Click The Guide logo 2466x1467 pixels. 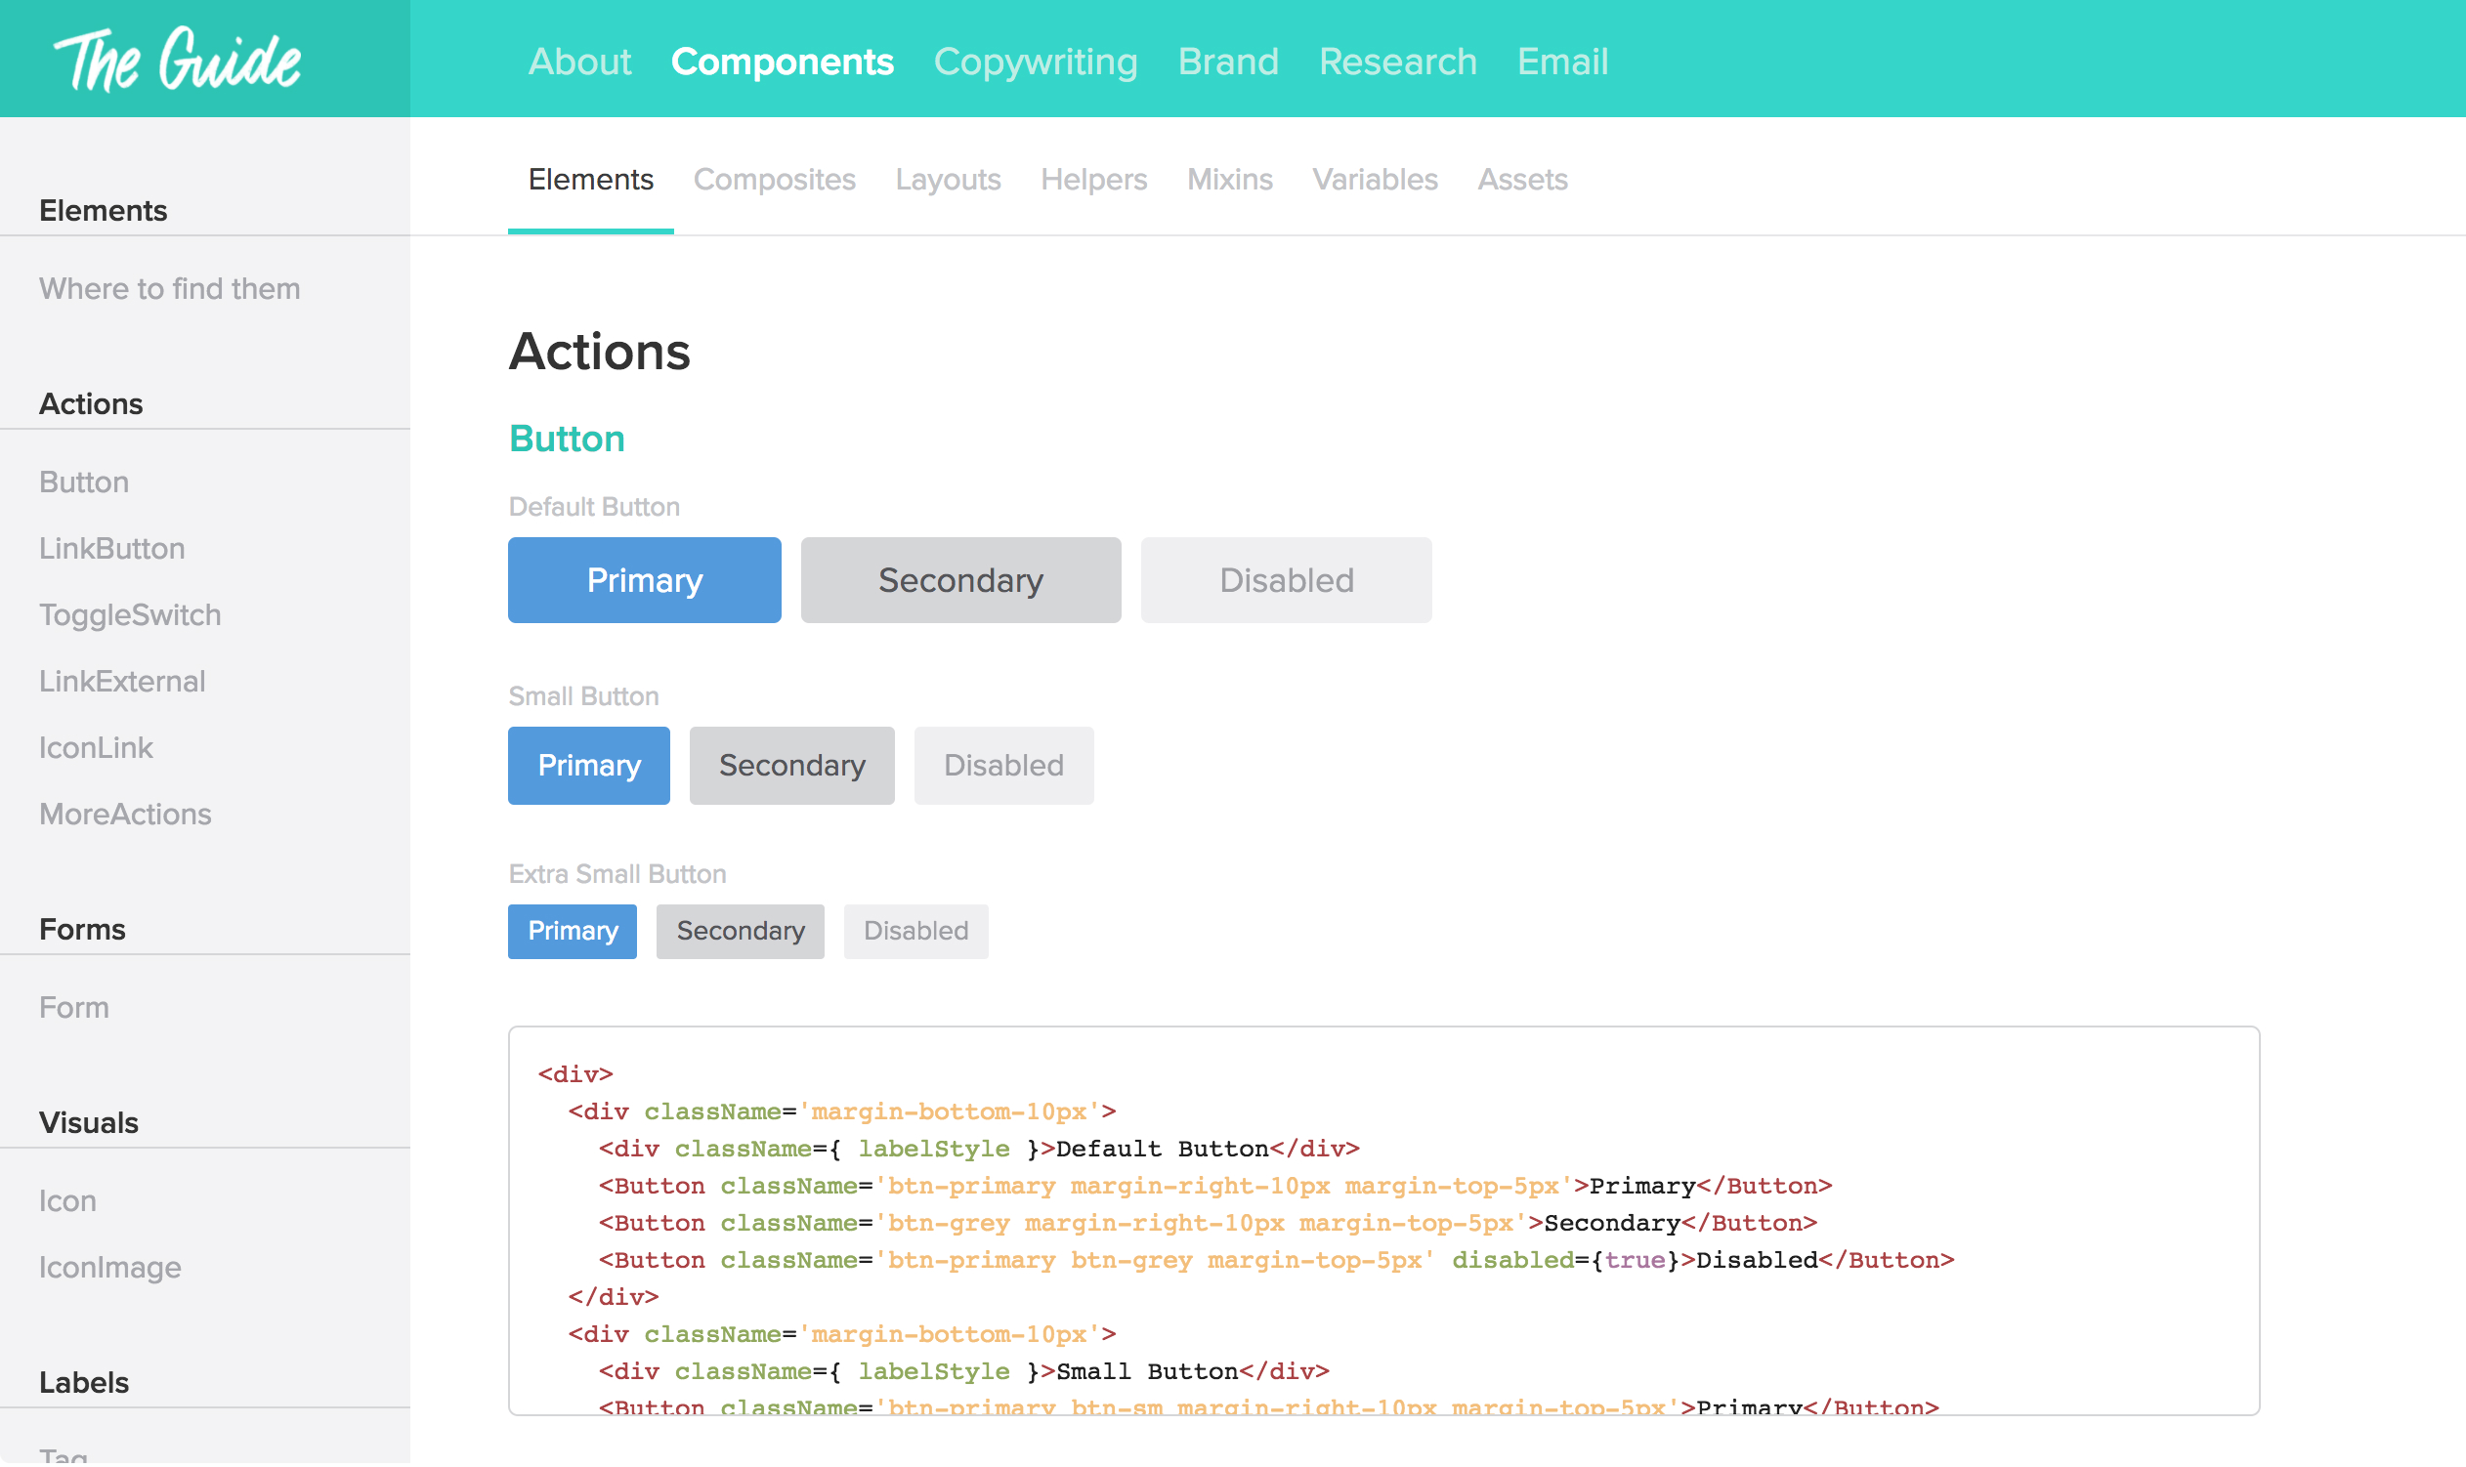[x=178, y=60]
